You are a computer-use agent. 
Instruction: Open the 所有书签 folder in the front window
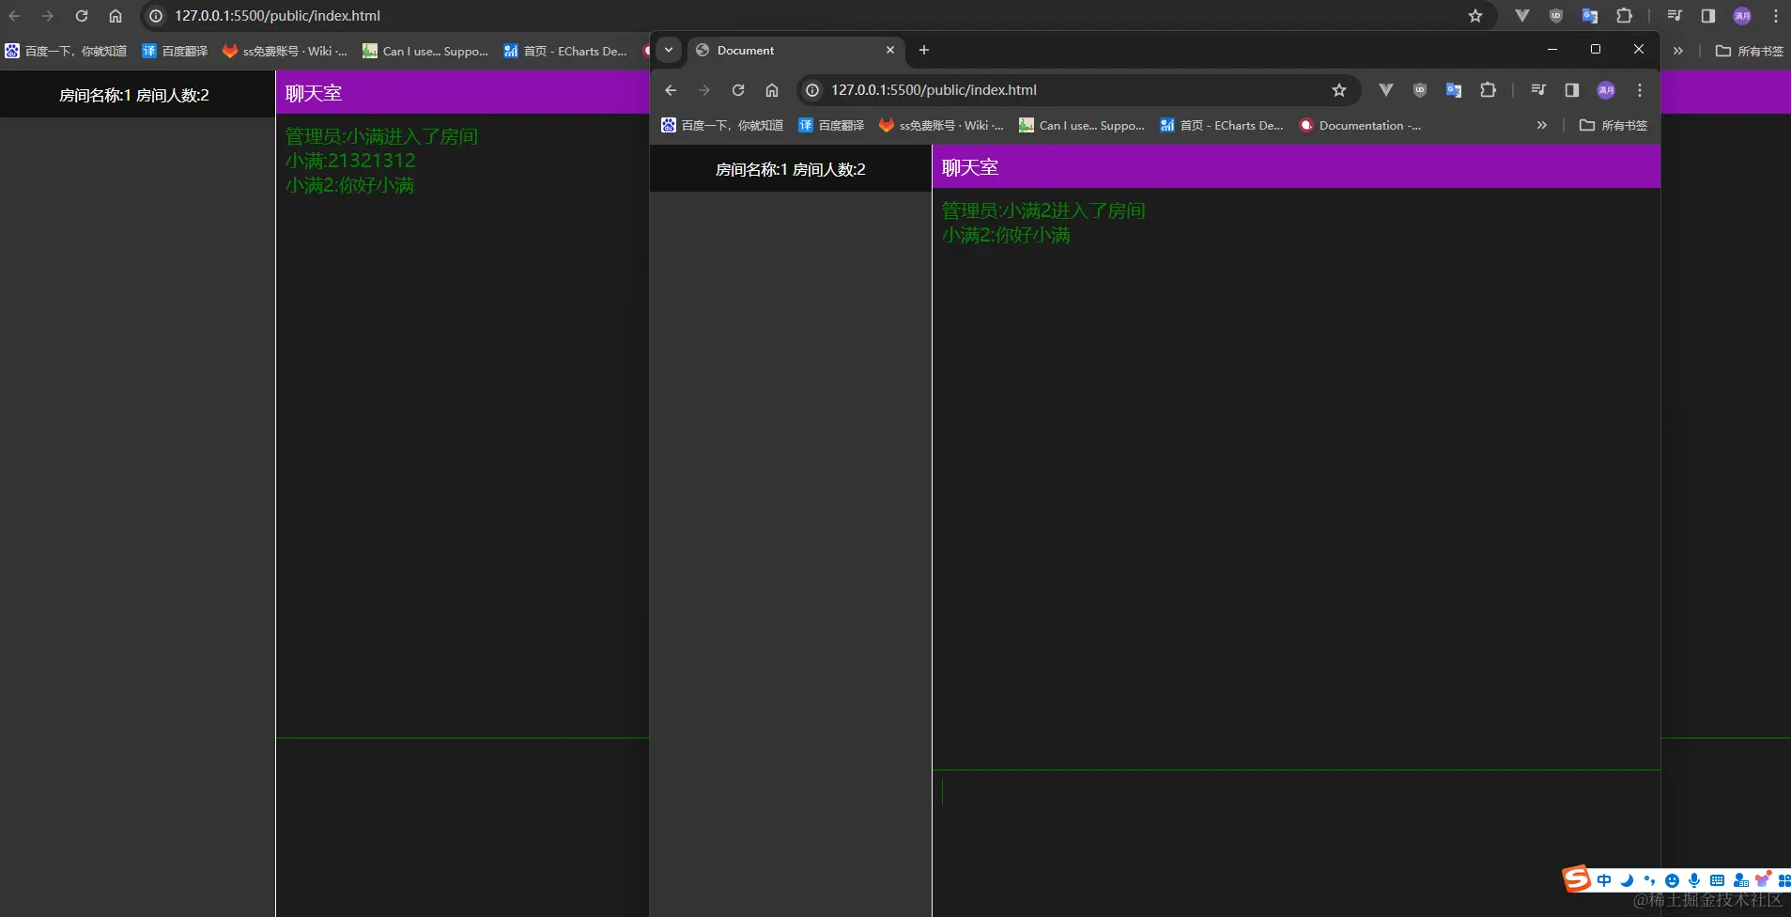(x=1613, y=125)
